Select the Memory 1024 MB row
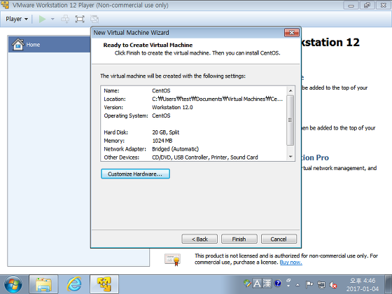Viewport: 392px width, 294px height. coord(194,141)
